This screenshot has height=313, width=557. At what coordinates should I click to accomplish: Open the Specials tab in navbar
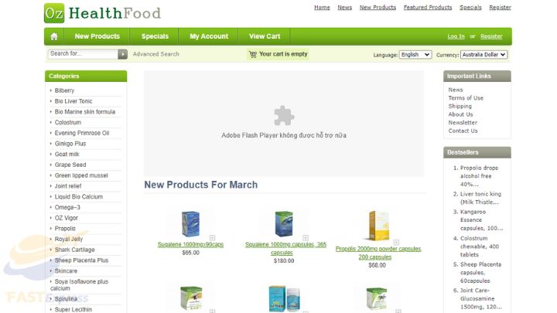[155, 36]
